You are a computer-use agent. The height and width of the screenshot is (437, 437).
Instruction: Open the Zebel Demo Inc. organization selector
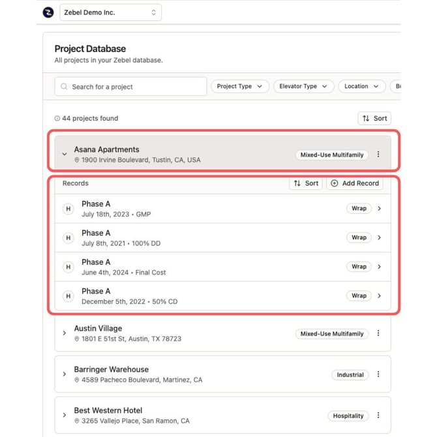pyautogui.click(x=110, y=12)
